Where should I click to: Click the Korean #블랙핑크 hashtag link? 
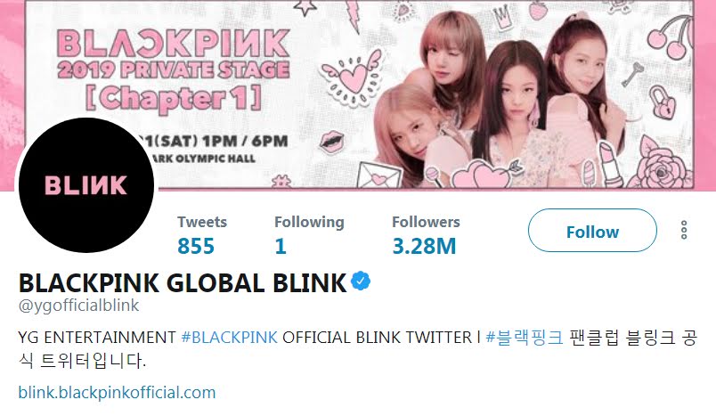pyautogui.click(x=525, y=338)
